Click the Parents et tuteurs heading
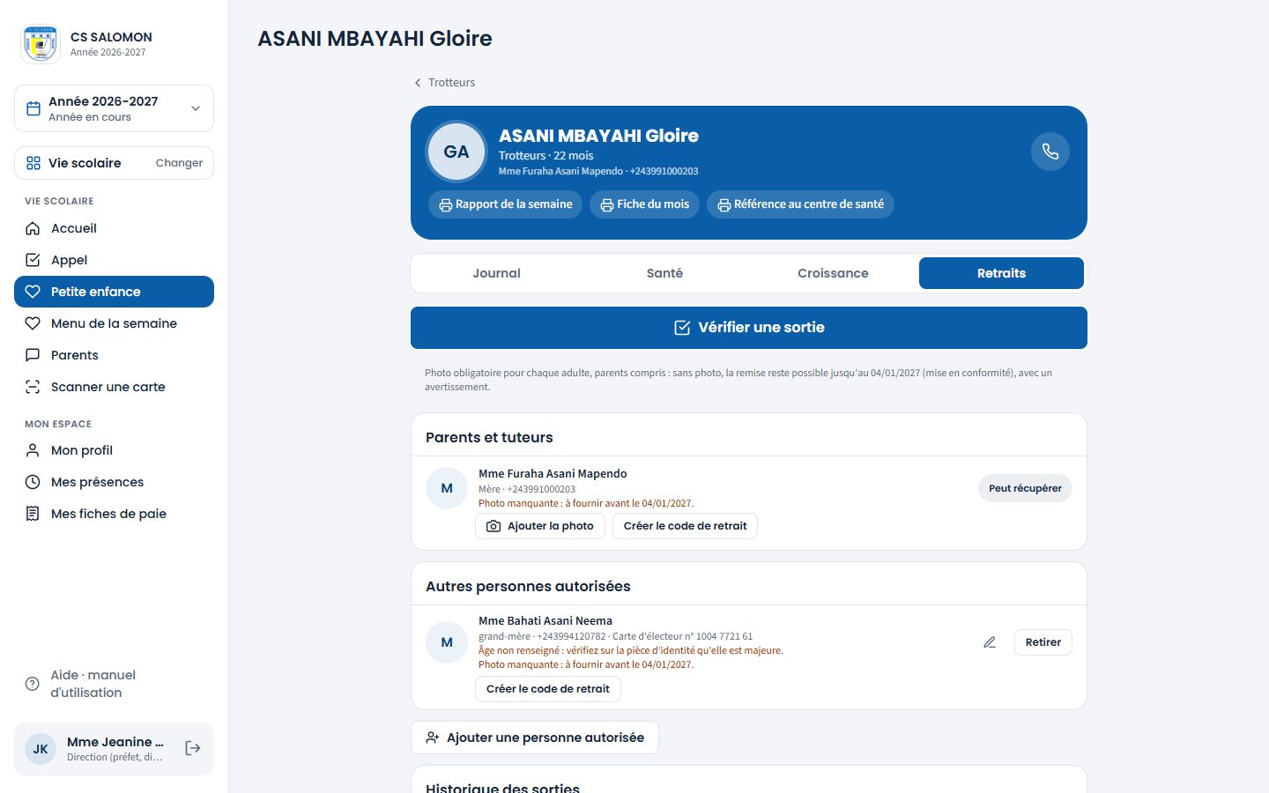 [x=489, y=437]
